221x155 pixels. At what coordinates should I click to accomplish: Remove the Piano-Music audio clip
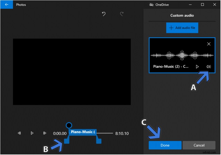point(209,44)
